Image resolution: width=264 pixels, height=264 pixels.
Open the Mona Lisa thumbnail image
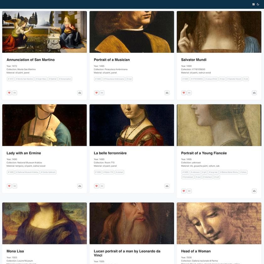[x=44, y=223]
